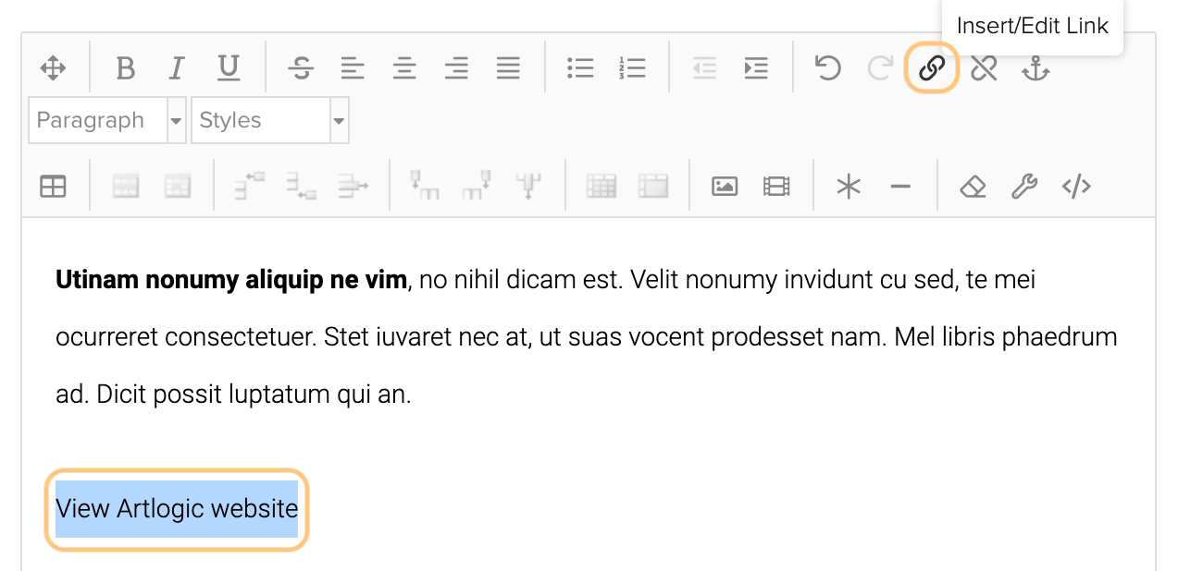Insert a numbered list

point(632,67)
